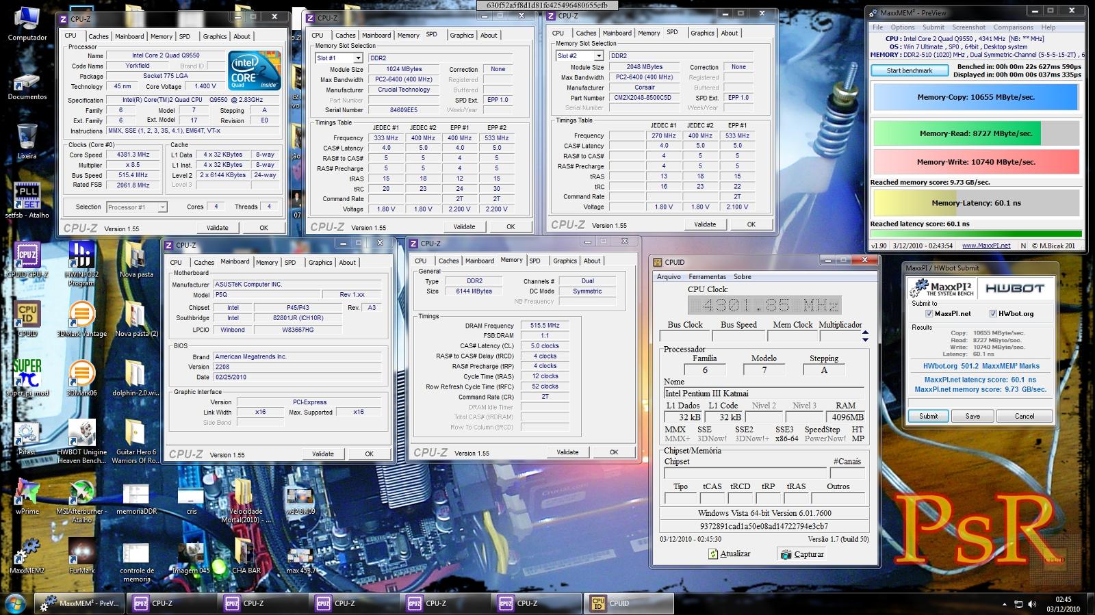
Task: Launch the wPrime desktop icon
Action: click(27, 497)
